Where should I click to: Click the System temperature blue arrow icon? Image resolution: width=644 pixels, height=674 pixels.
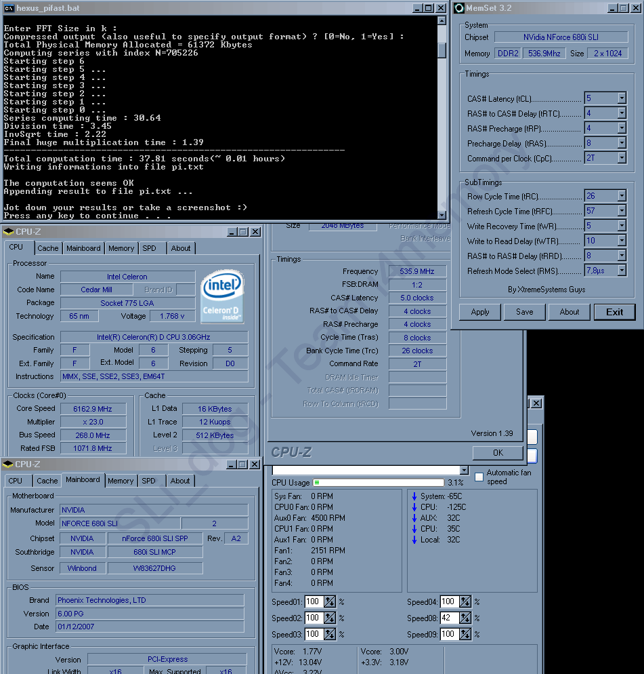414,496
